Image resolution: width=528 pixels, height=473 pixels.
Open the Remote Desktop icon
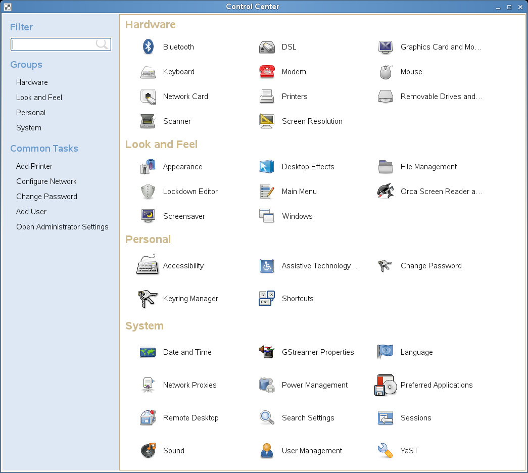148,418
